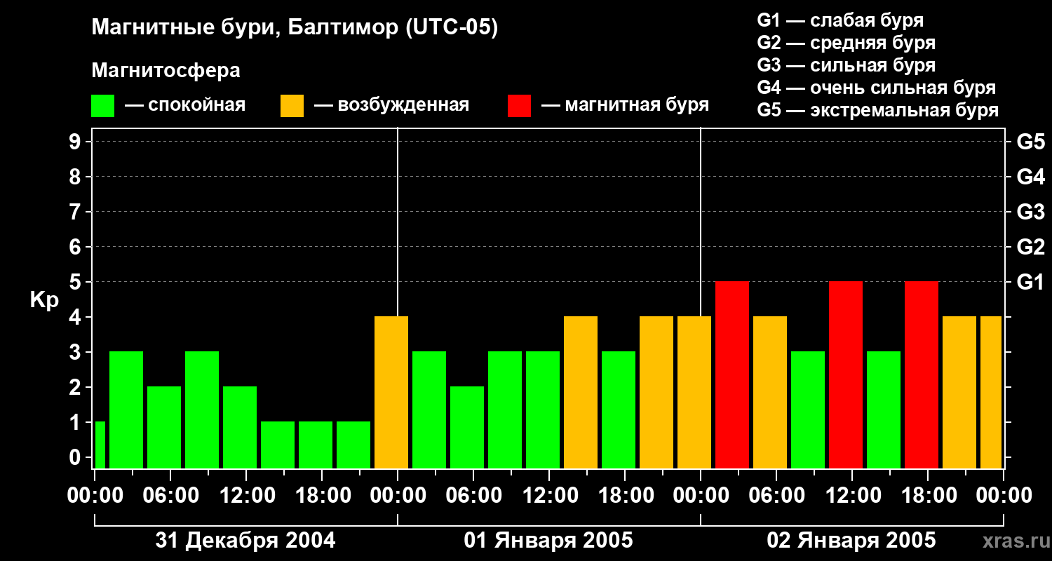1052x561 pixels.
Task: Click the red 'магнитная буря' legend swatch
Action: [519, 106]
